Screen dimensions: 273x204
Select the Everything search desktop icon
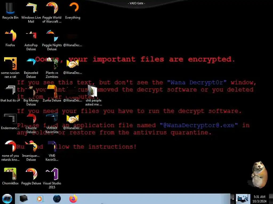coord(73,11)
